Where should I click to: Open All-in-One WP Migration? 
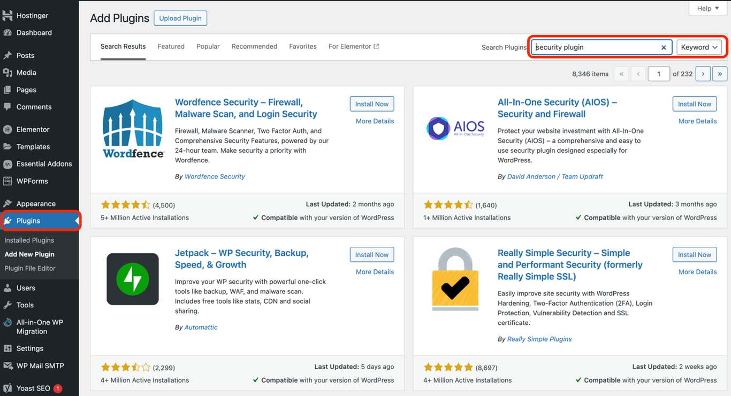[40, 327]
